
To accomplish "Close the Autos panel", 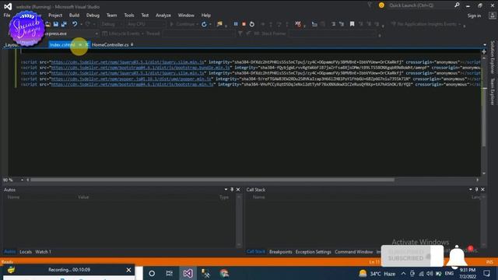I will coord(238,190).
